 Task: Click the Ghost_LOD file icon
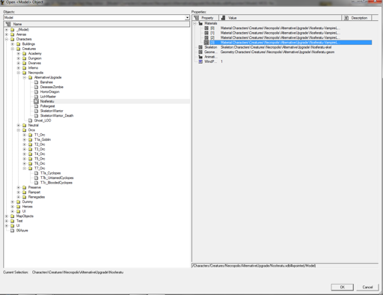point(30,121)
